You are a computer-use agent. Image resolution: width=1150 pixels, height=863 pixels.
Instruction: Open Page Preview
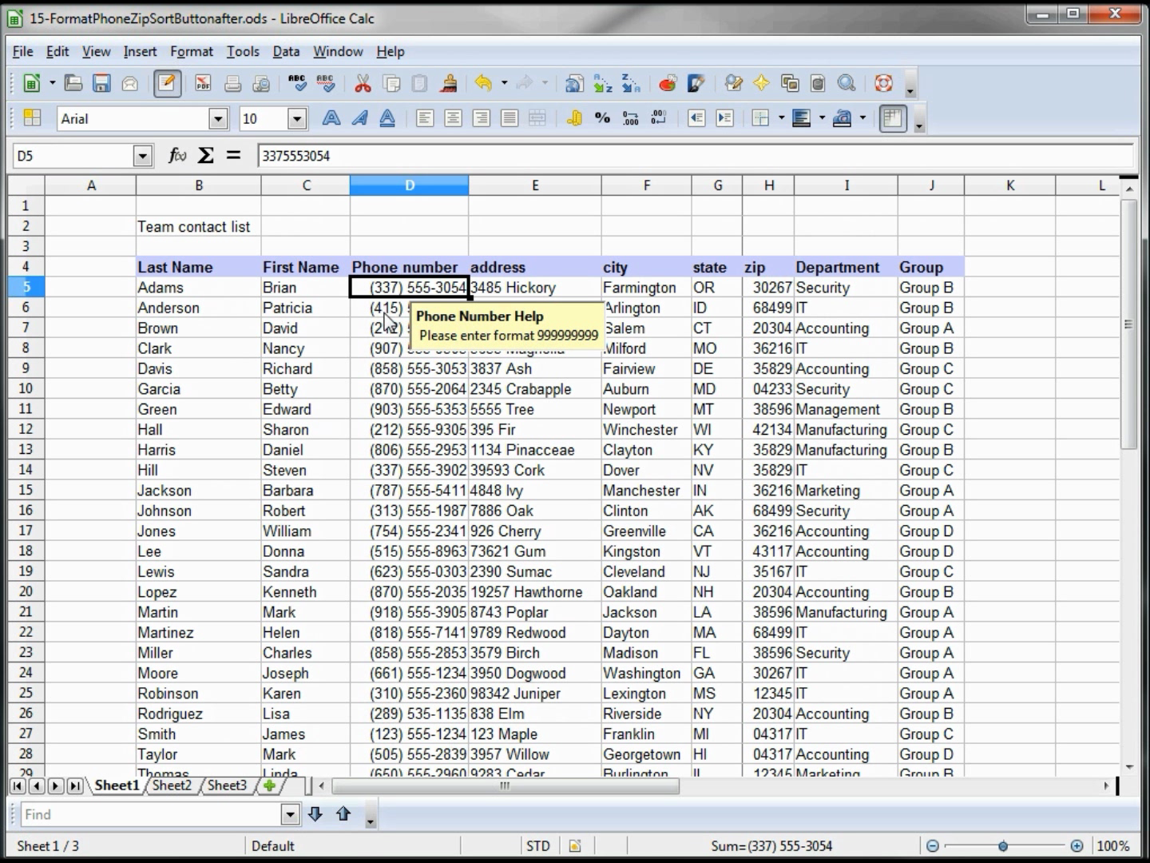point(261,83)
